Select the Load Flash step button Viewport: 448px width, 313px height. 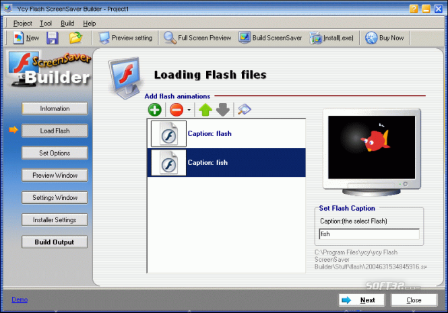(55, 131)
